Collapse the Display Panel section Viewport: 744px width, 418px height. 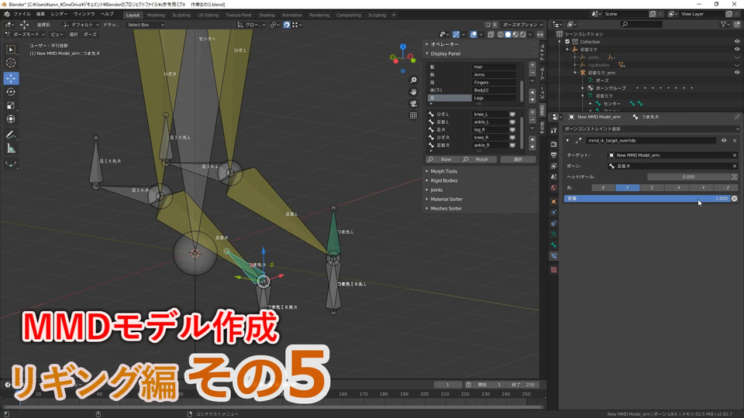coord(445,53)
